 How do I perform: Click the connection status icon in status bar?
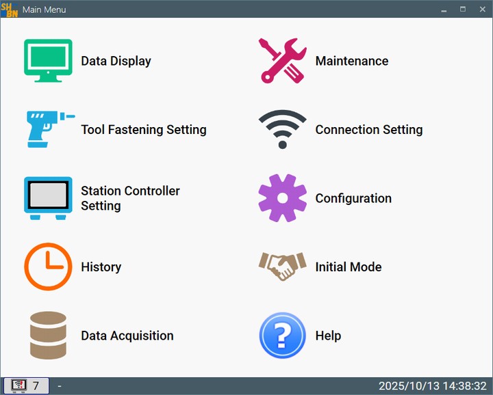click(x=19, y=386)
